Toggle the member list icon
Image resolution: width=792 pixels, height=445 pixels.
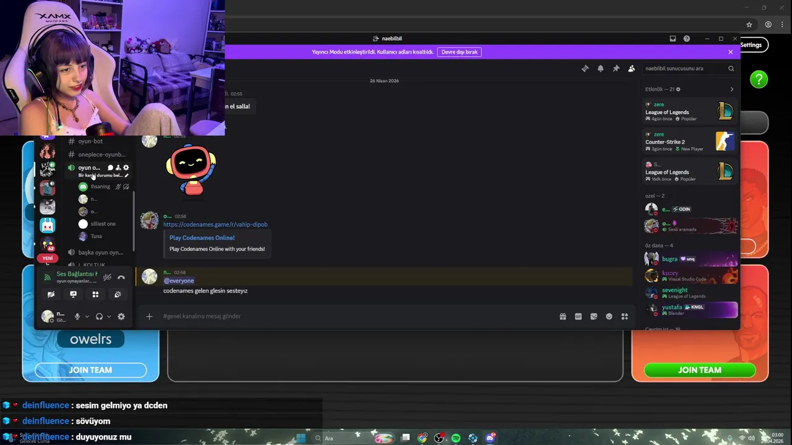[631, 69]
